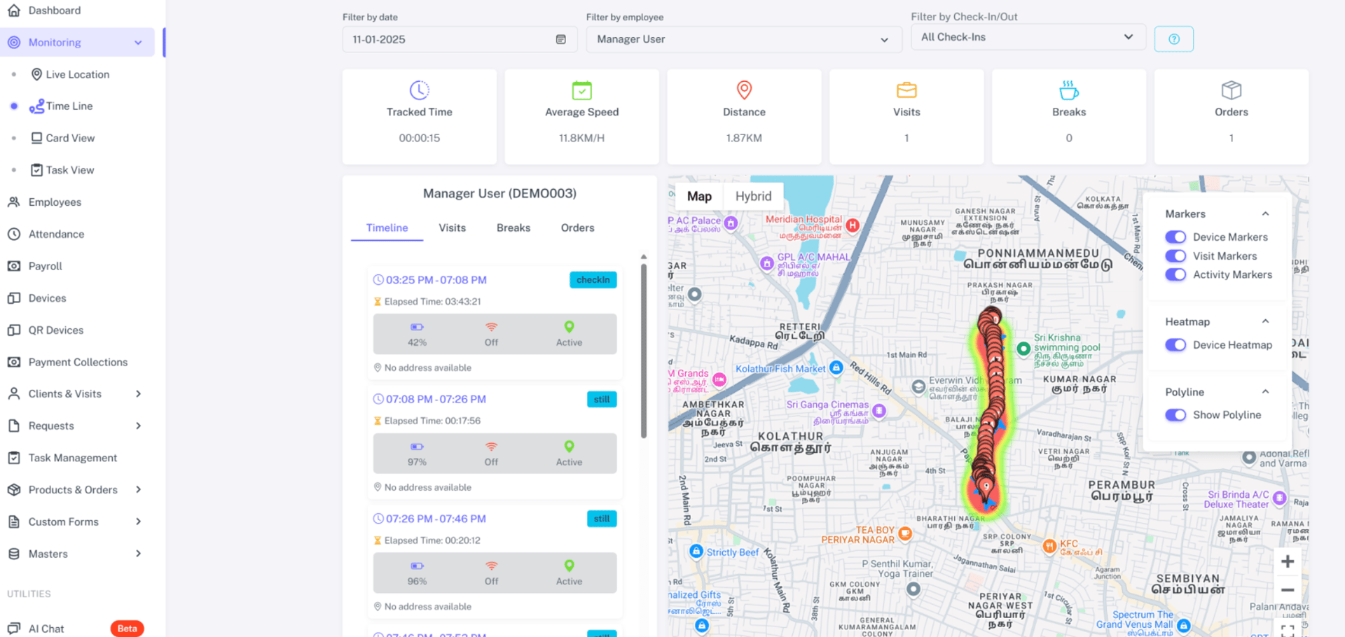The height and width of the screenshot is (637, 1345).
Task: Click the red route marker on map
Action: pos(986,485)
